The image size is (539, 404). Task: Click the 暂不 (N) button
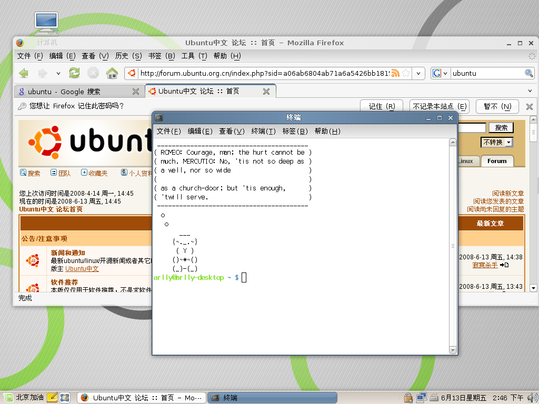[497, 106]
